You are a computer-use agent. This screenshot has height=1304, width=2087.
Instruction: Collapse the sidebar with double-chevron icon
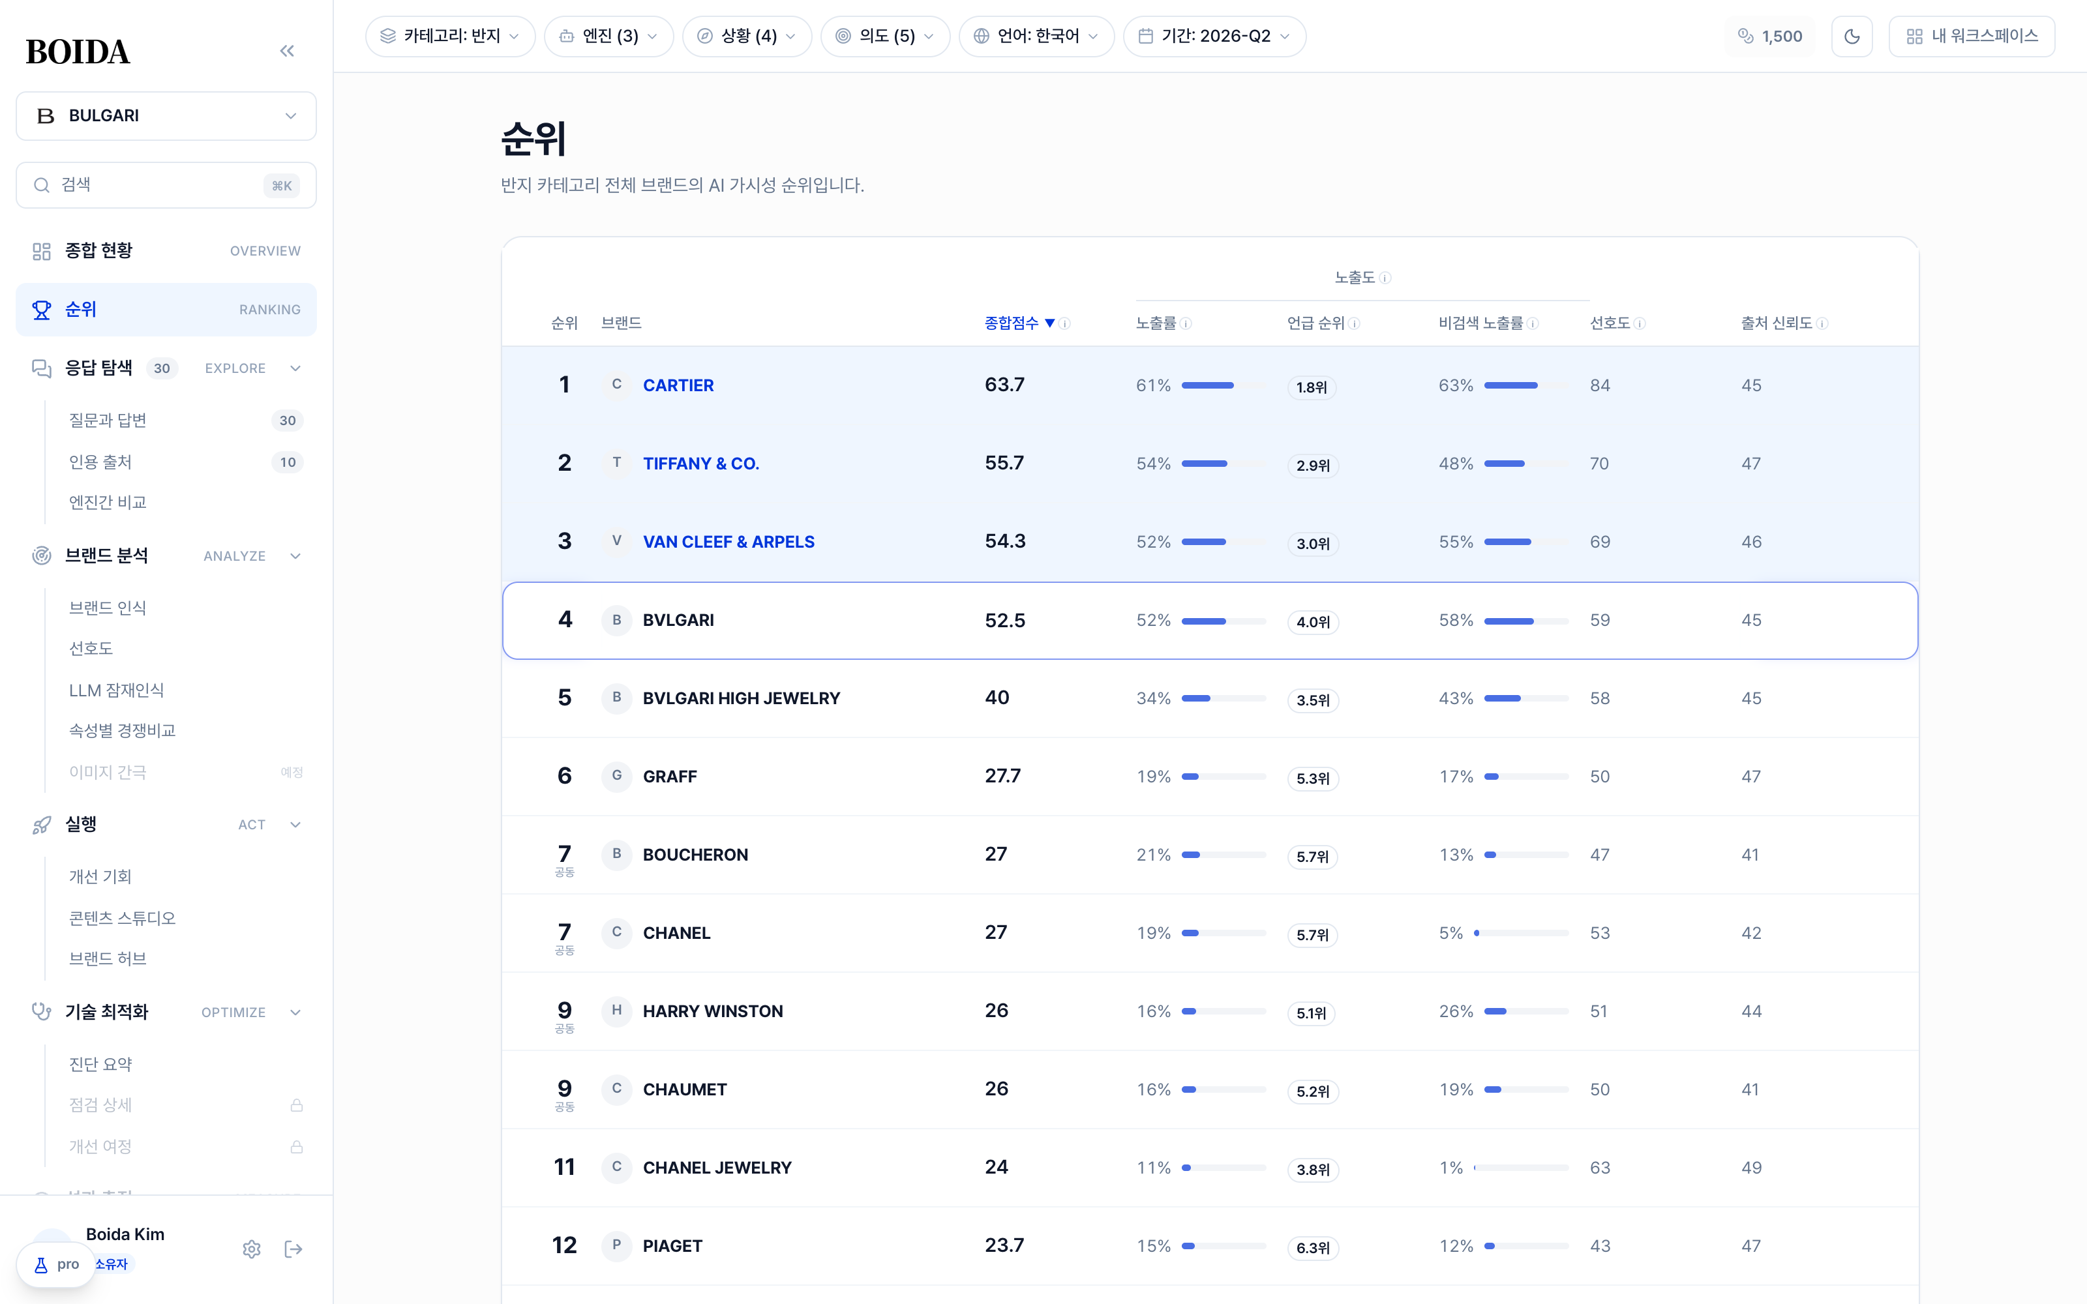coord(287,51)
